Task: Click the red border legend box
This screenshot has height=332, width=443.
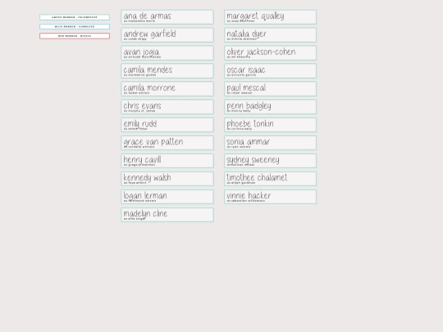Action: pos(75,36)
